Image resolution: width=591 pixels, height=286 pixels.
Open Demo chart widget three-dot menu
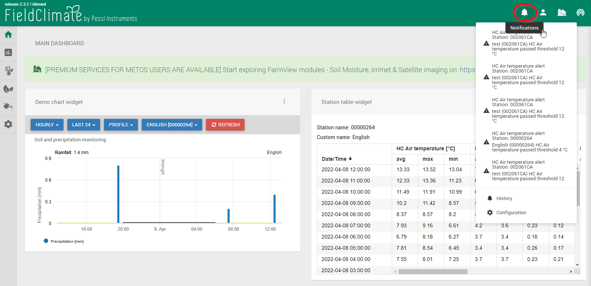[x=284, y=101]
